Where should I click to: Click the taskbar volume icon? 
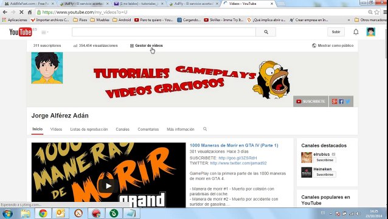[358, 214]
